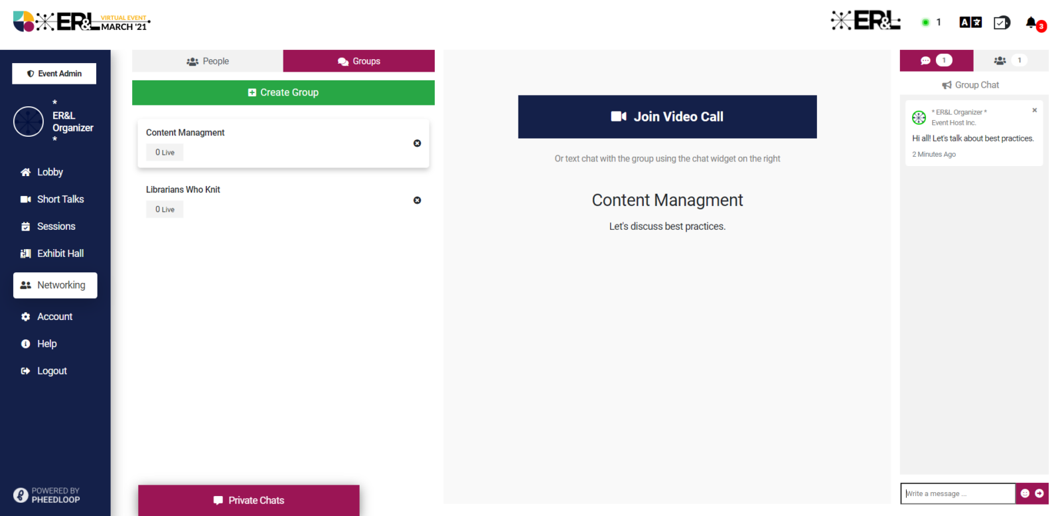
Task: Open the schedule checklist icon in header
Action: pyautogui.click(x=1001, y=23)
